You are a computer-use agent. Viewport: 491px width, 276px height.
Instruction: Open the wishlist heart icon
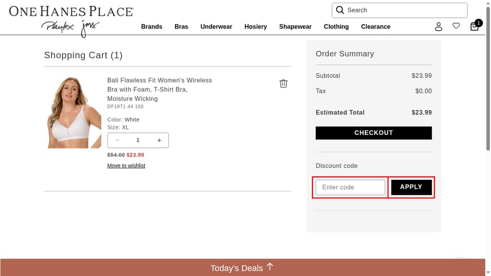coord(456,26)
